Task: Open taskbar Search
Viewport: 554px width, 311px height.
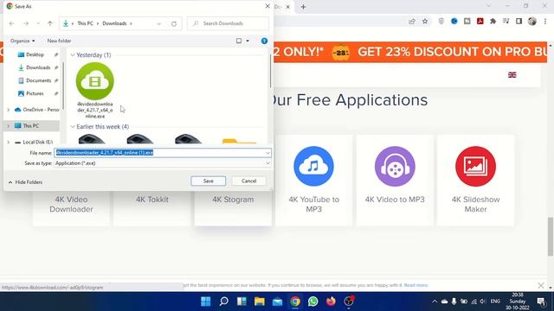Action: [223, 301]
